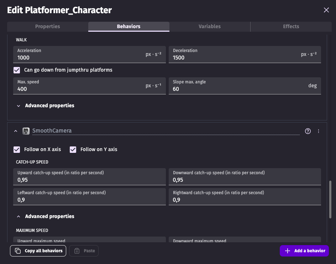Uncheck Follow on Y axis
The width and height of the screenshot is (336, 264).
click(x=73, y=150)
